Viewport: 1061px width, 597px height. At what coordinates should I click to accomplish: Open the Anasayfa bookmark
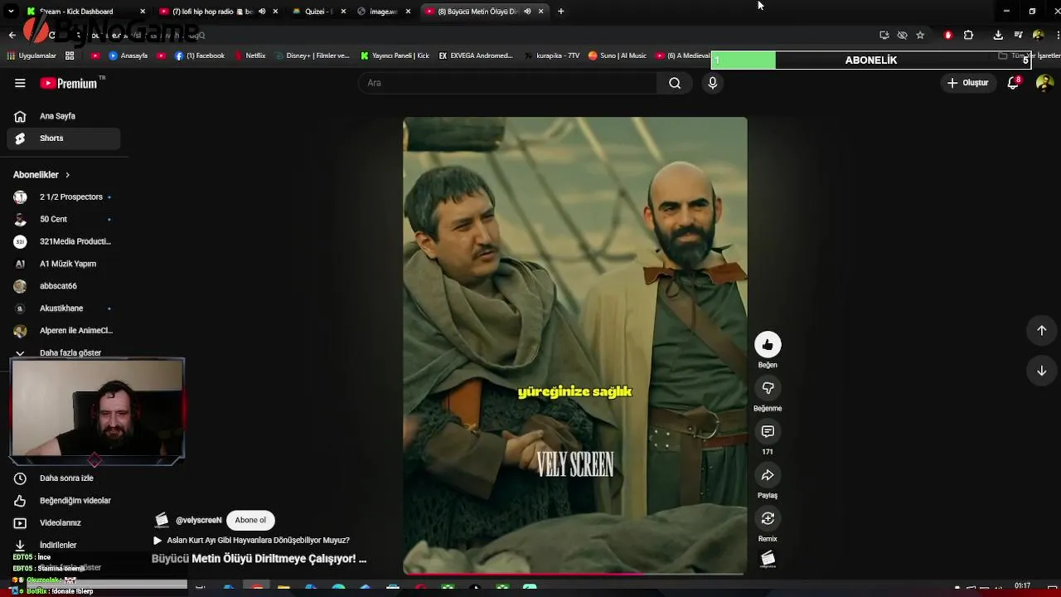pyautogui.click(x=128, y=56)
